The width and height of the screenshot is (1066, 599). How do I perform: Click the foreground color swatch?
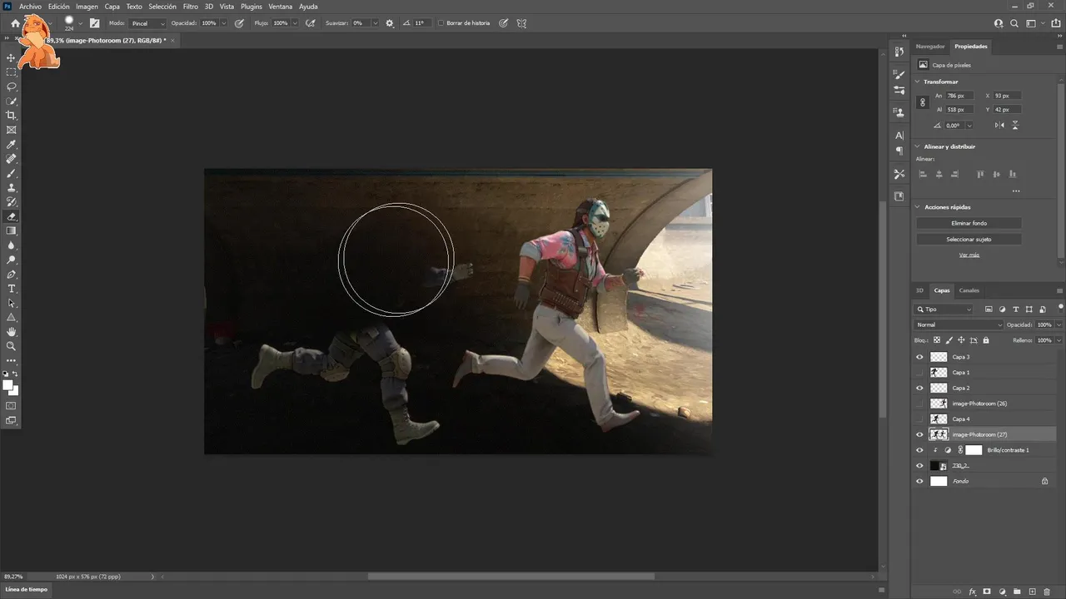(8, 385)
